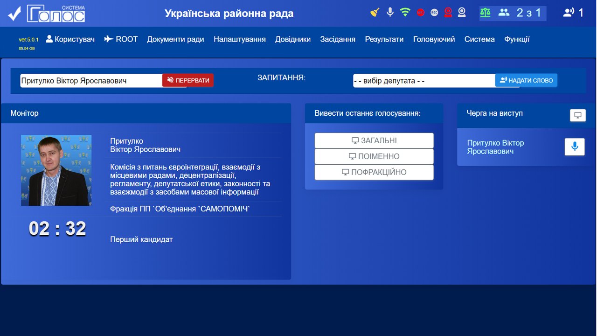Click the deputy photo in Монітор panel
This screenshot has height=336, width=597.
pyautogui.click(x=56, y=170)
